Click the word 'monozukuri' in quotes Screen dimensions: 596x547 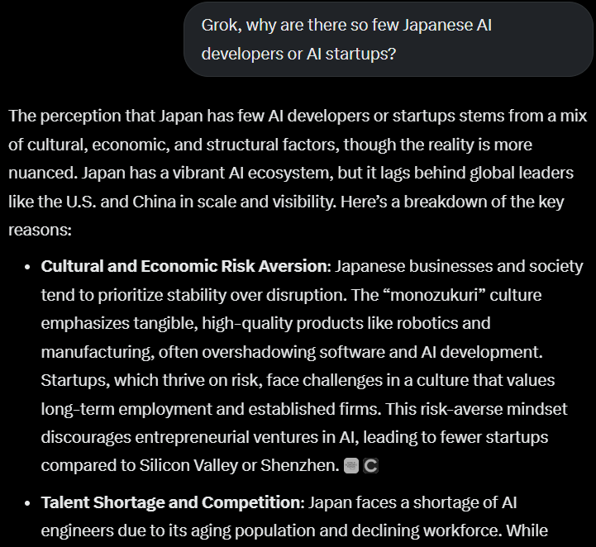tap(434, 295)
